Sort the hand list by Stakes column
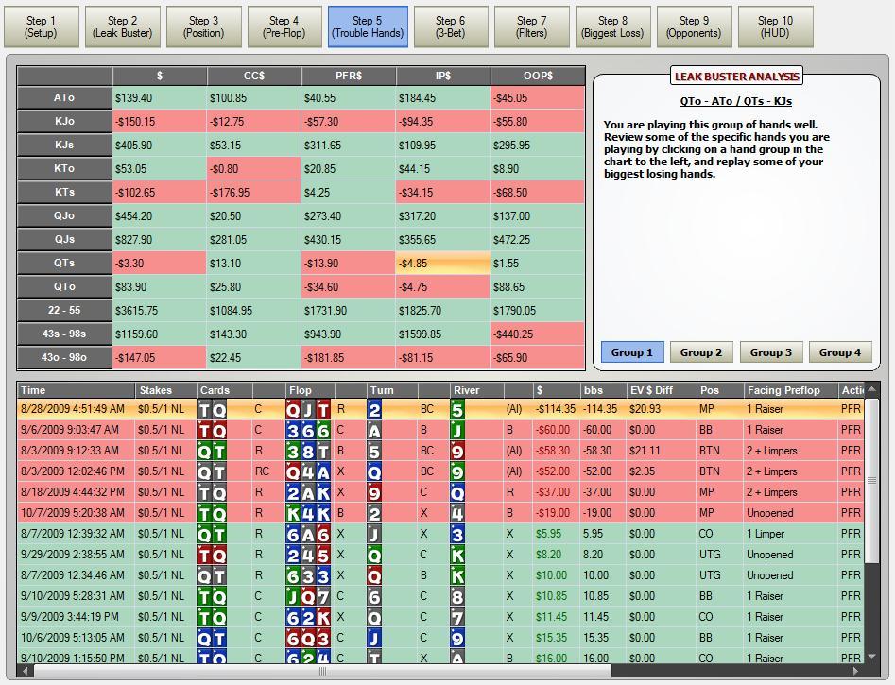Screen dimensions: 895x685 click(165, 390)
